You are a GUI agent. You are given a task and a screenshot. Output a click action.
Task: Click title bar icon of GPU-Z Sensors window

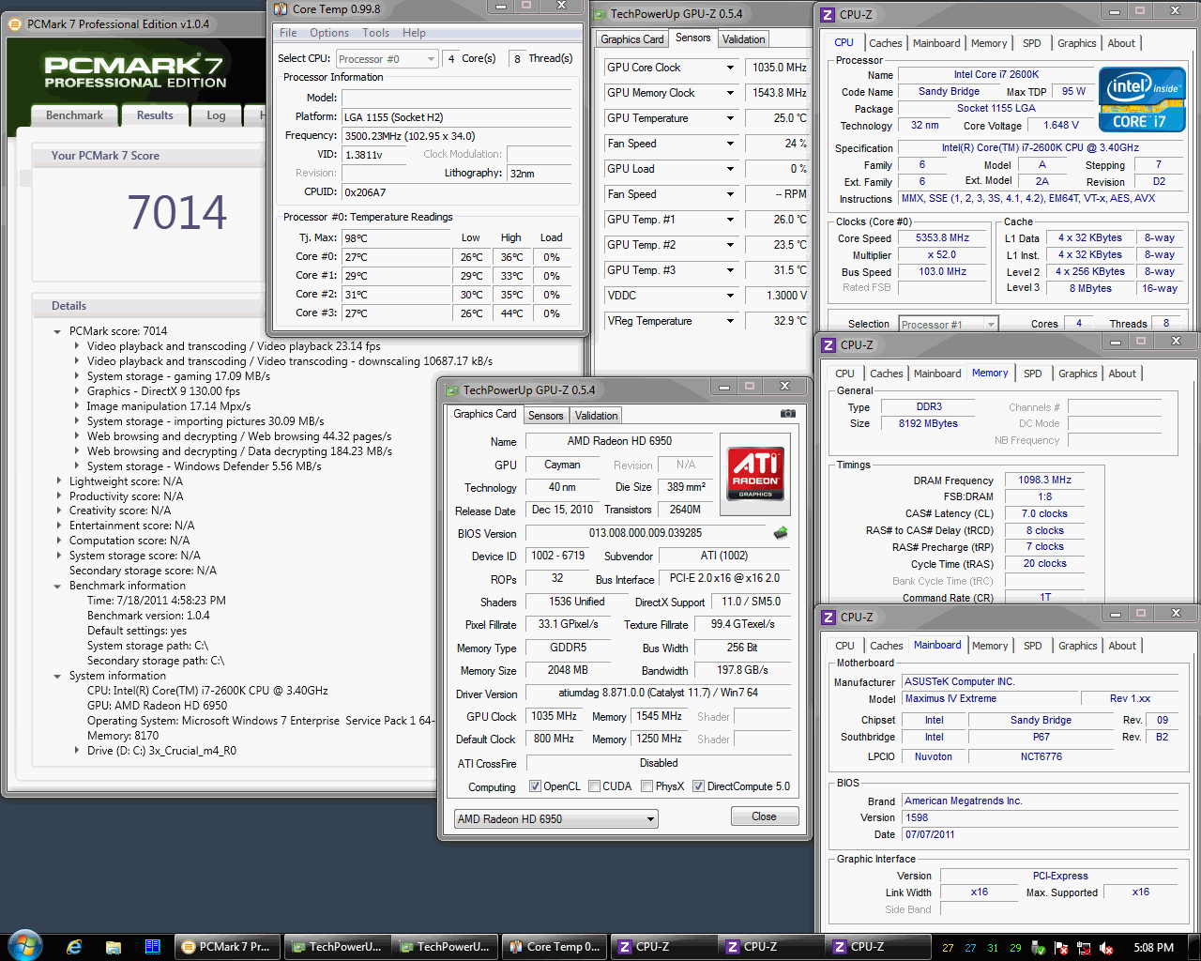[x=601, y=13]
